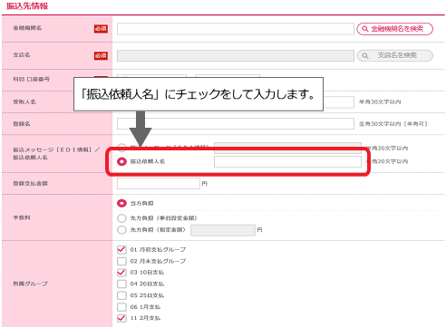
Task: Uncheck the 01 月初支払グループ checkbox
Action: click(x=121, y=249)
